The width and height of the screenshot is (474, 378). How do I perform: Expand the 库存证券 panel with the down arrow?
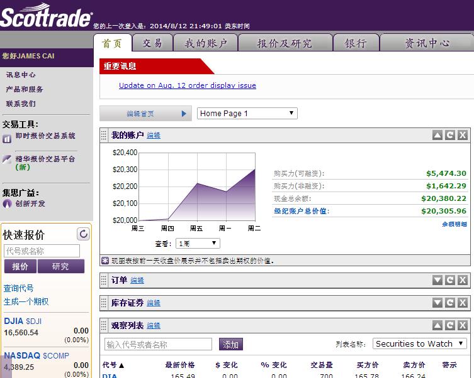(437, 303)
